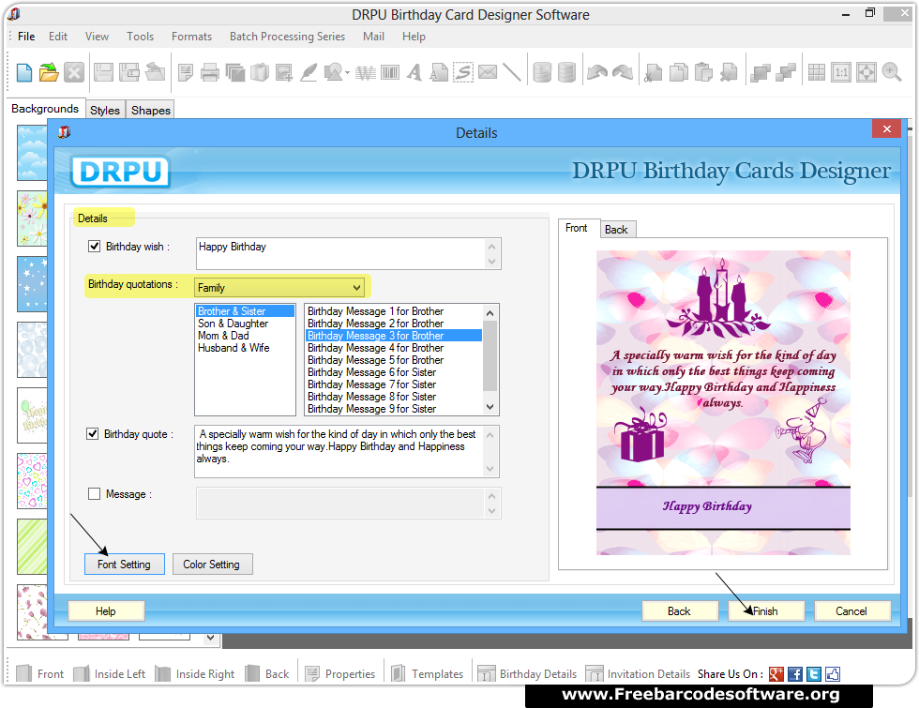Click the 1:1 actual size icon
919x708 pixels.
(841, 73)
